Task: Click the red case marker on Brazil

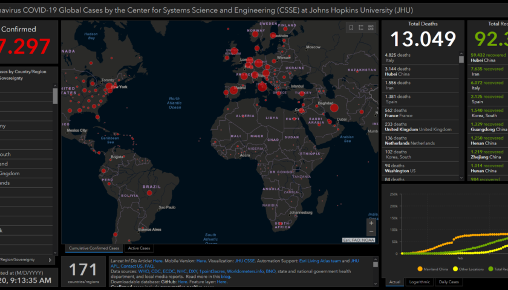Action: (149, 193)
